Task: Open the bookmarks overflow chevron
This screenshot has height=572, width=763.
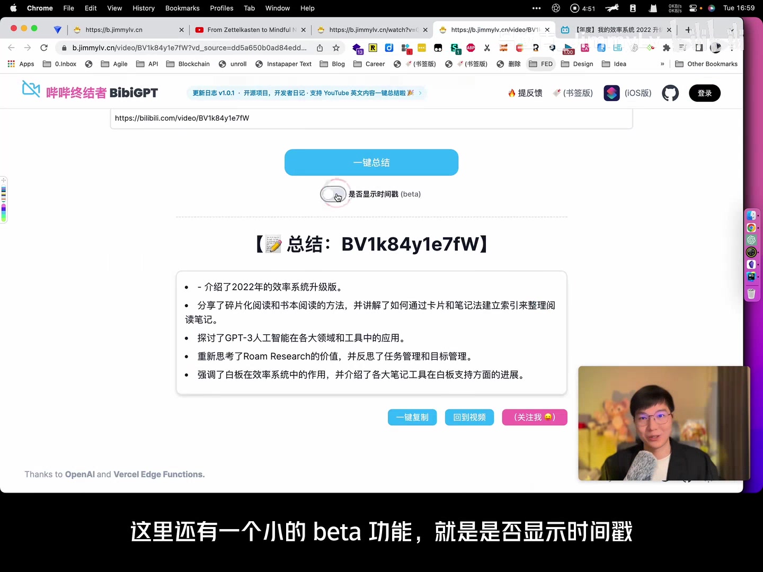Action: (x=662, y=64)
